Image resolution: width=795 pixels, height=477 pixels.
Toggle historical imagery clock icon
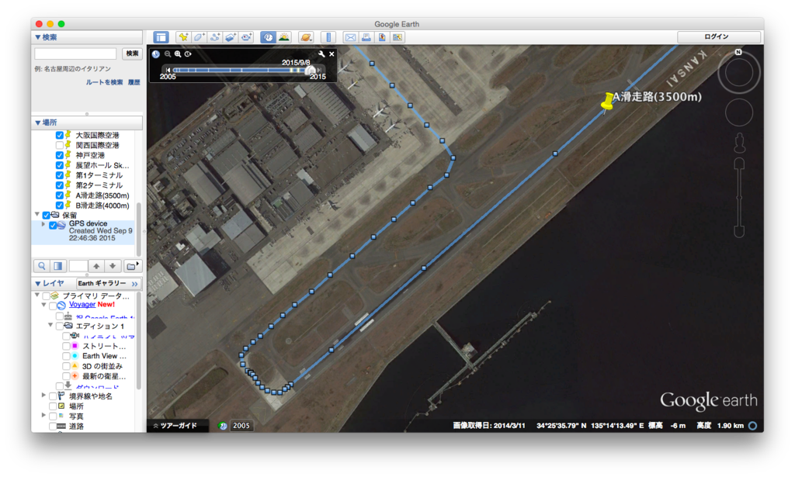click(x=268, y=37)
